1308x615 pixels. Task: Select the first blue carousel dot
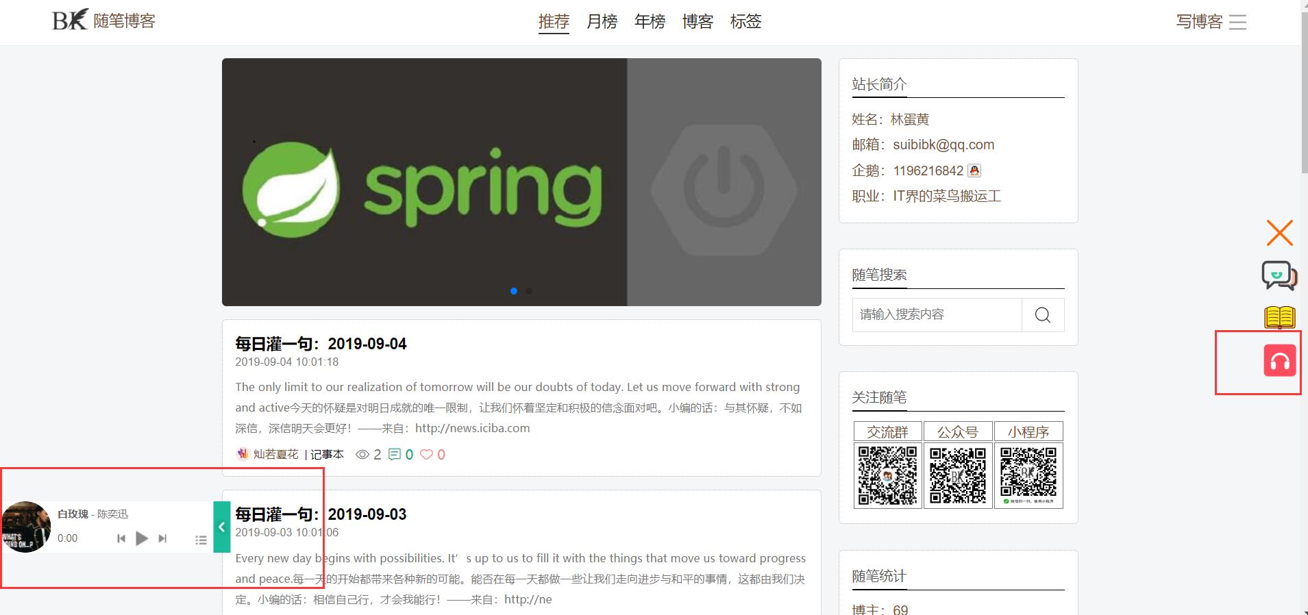(x=514, y=291)
